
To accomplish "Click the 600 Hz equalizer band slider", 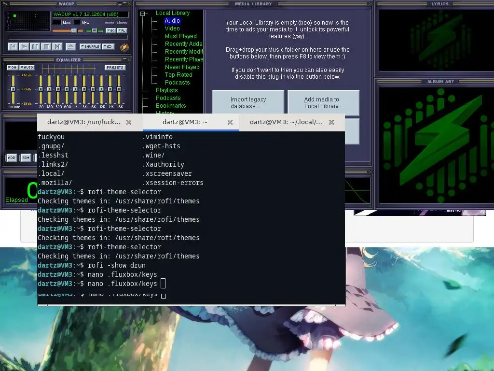I will [67, 89].
